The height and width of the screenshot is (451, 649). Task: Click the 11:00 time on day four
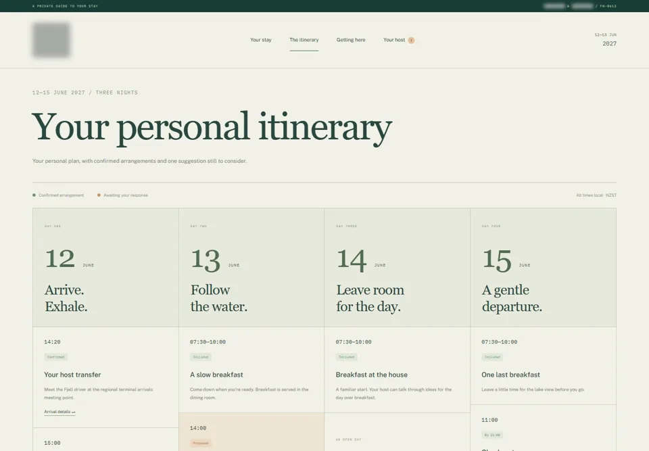(489, 420)
